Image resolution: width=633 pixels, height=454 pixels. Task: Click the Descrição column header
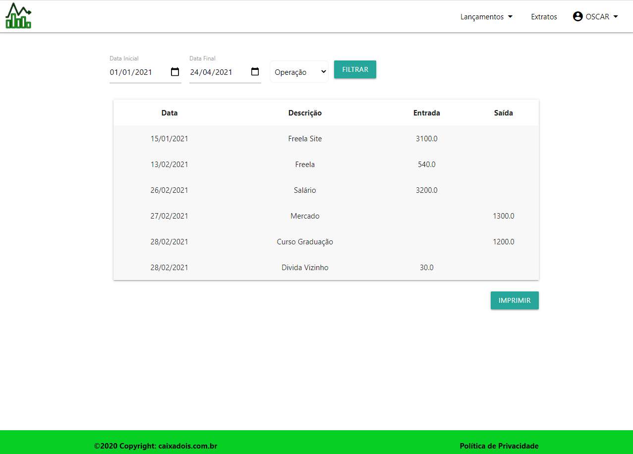tap(305, 113)
